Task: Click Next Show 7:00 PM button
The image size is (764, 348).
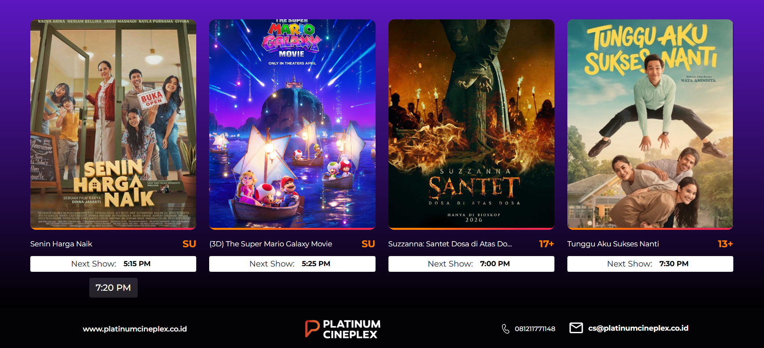Action: [x=471, y=264]
